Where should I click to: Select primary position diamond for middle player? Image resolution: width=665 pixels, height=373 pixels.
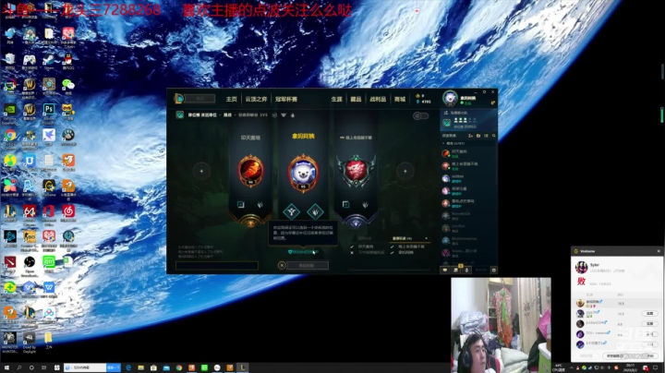coord(291,211)
